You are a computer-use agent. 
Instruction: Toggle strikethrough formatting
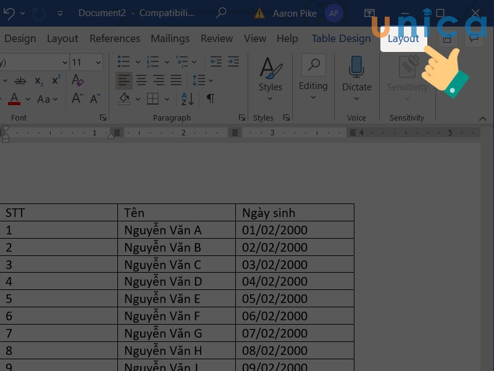(x=20, y=80)
